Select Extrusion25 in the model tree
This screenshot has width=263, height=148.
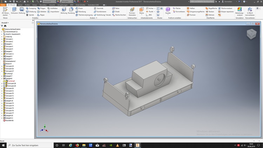[9, 66]
